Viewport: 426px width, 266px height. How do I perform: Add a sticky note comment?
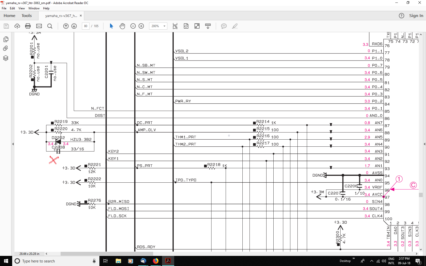(x=224, y=26)
